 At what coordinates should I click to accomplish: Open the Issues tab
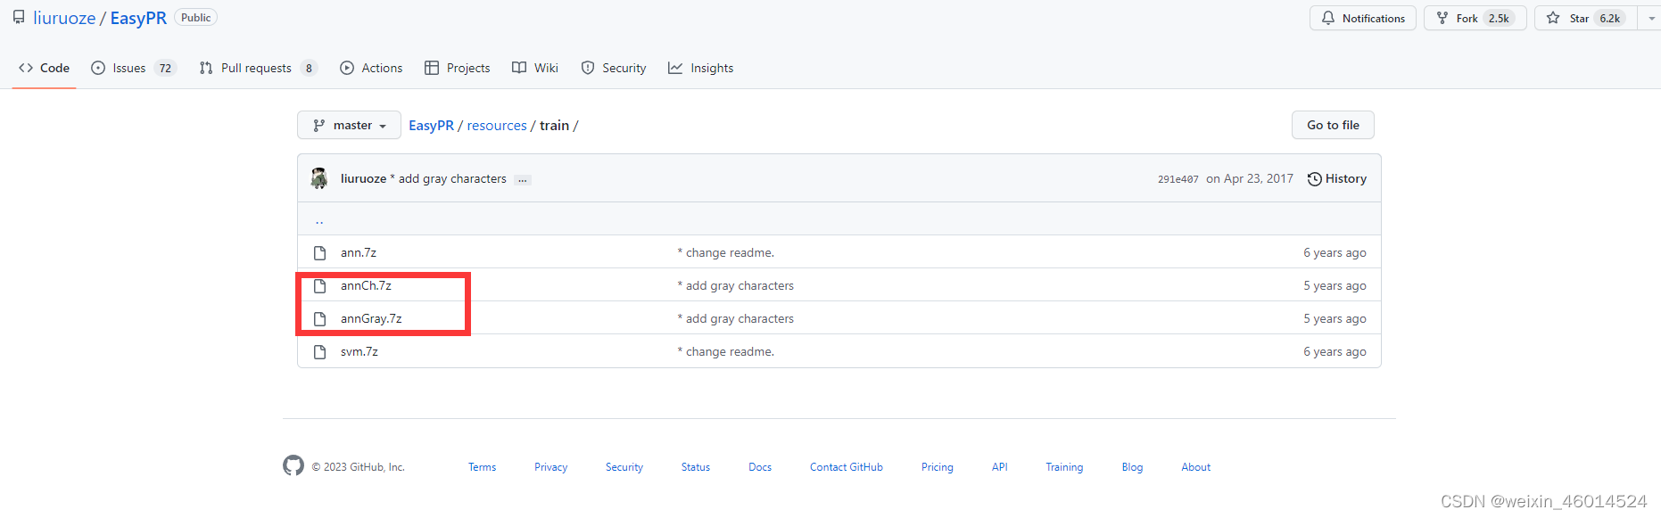point(134,68)
